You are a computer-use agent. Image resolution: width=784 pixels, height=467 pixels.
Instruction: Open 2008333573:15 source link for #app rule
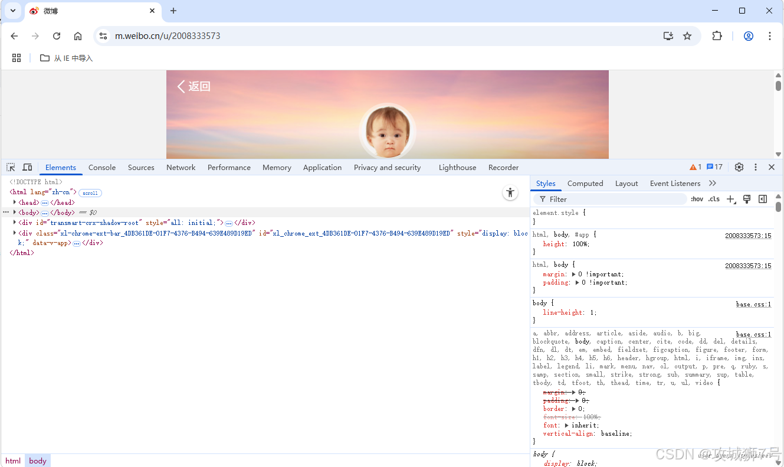click(748, 236)
